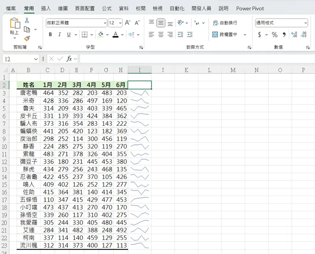Image resolution: width=315 pixels, height=254 pixels.
Task: Click the Decrease Decimal icon
Action: pyautogui.click(x=304, y=35)
